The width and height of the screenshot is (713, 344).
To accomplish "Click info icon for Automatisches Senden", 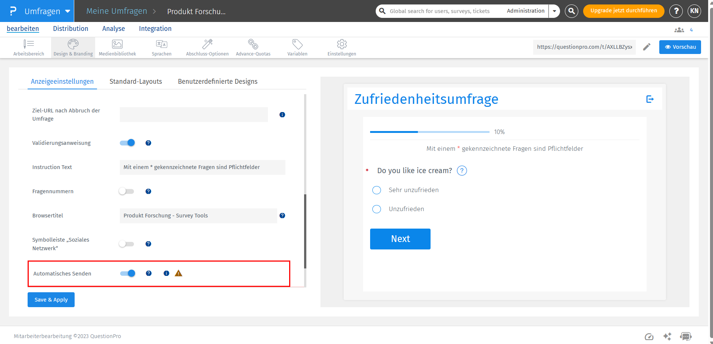I will [x=166, y=273].
